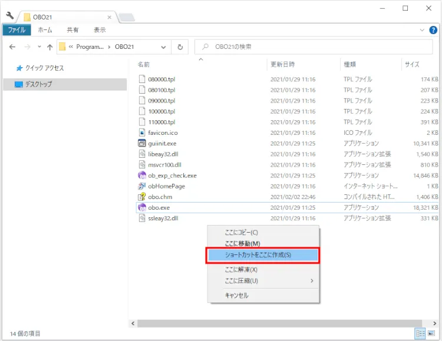Choose ここにコピー(C) from context menu

(x=263, y=233)
